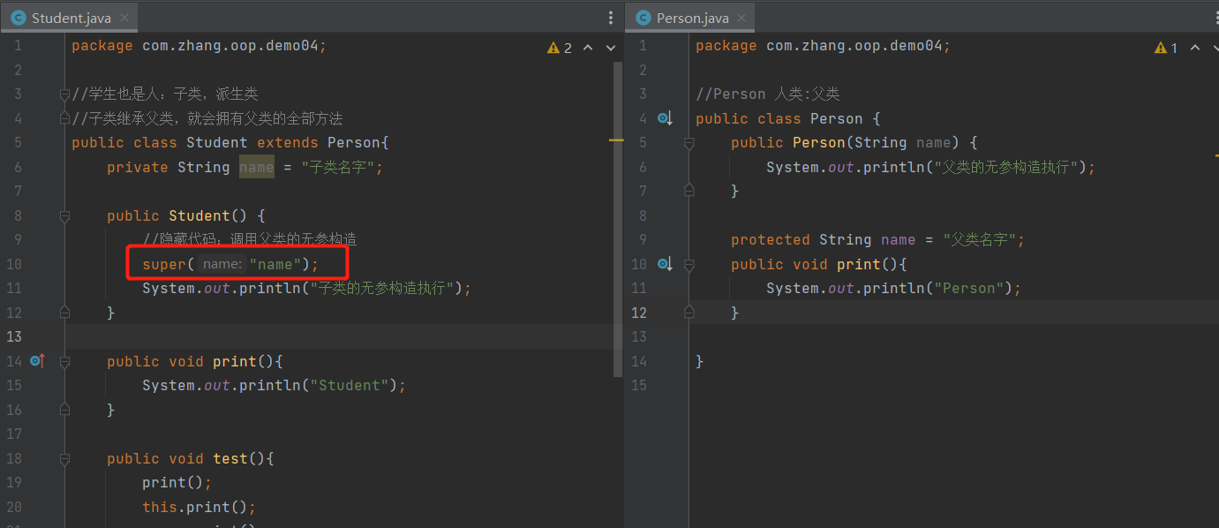1219x528 pixels.
Task: Fold the Person(String name) constructor block
Action: (x=689, y=143)
